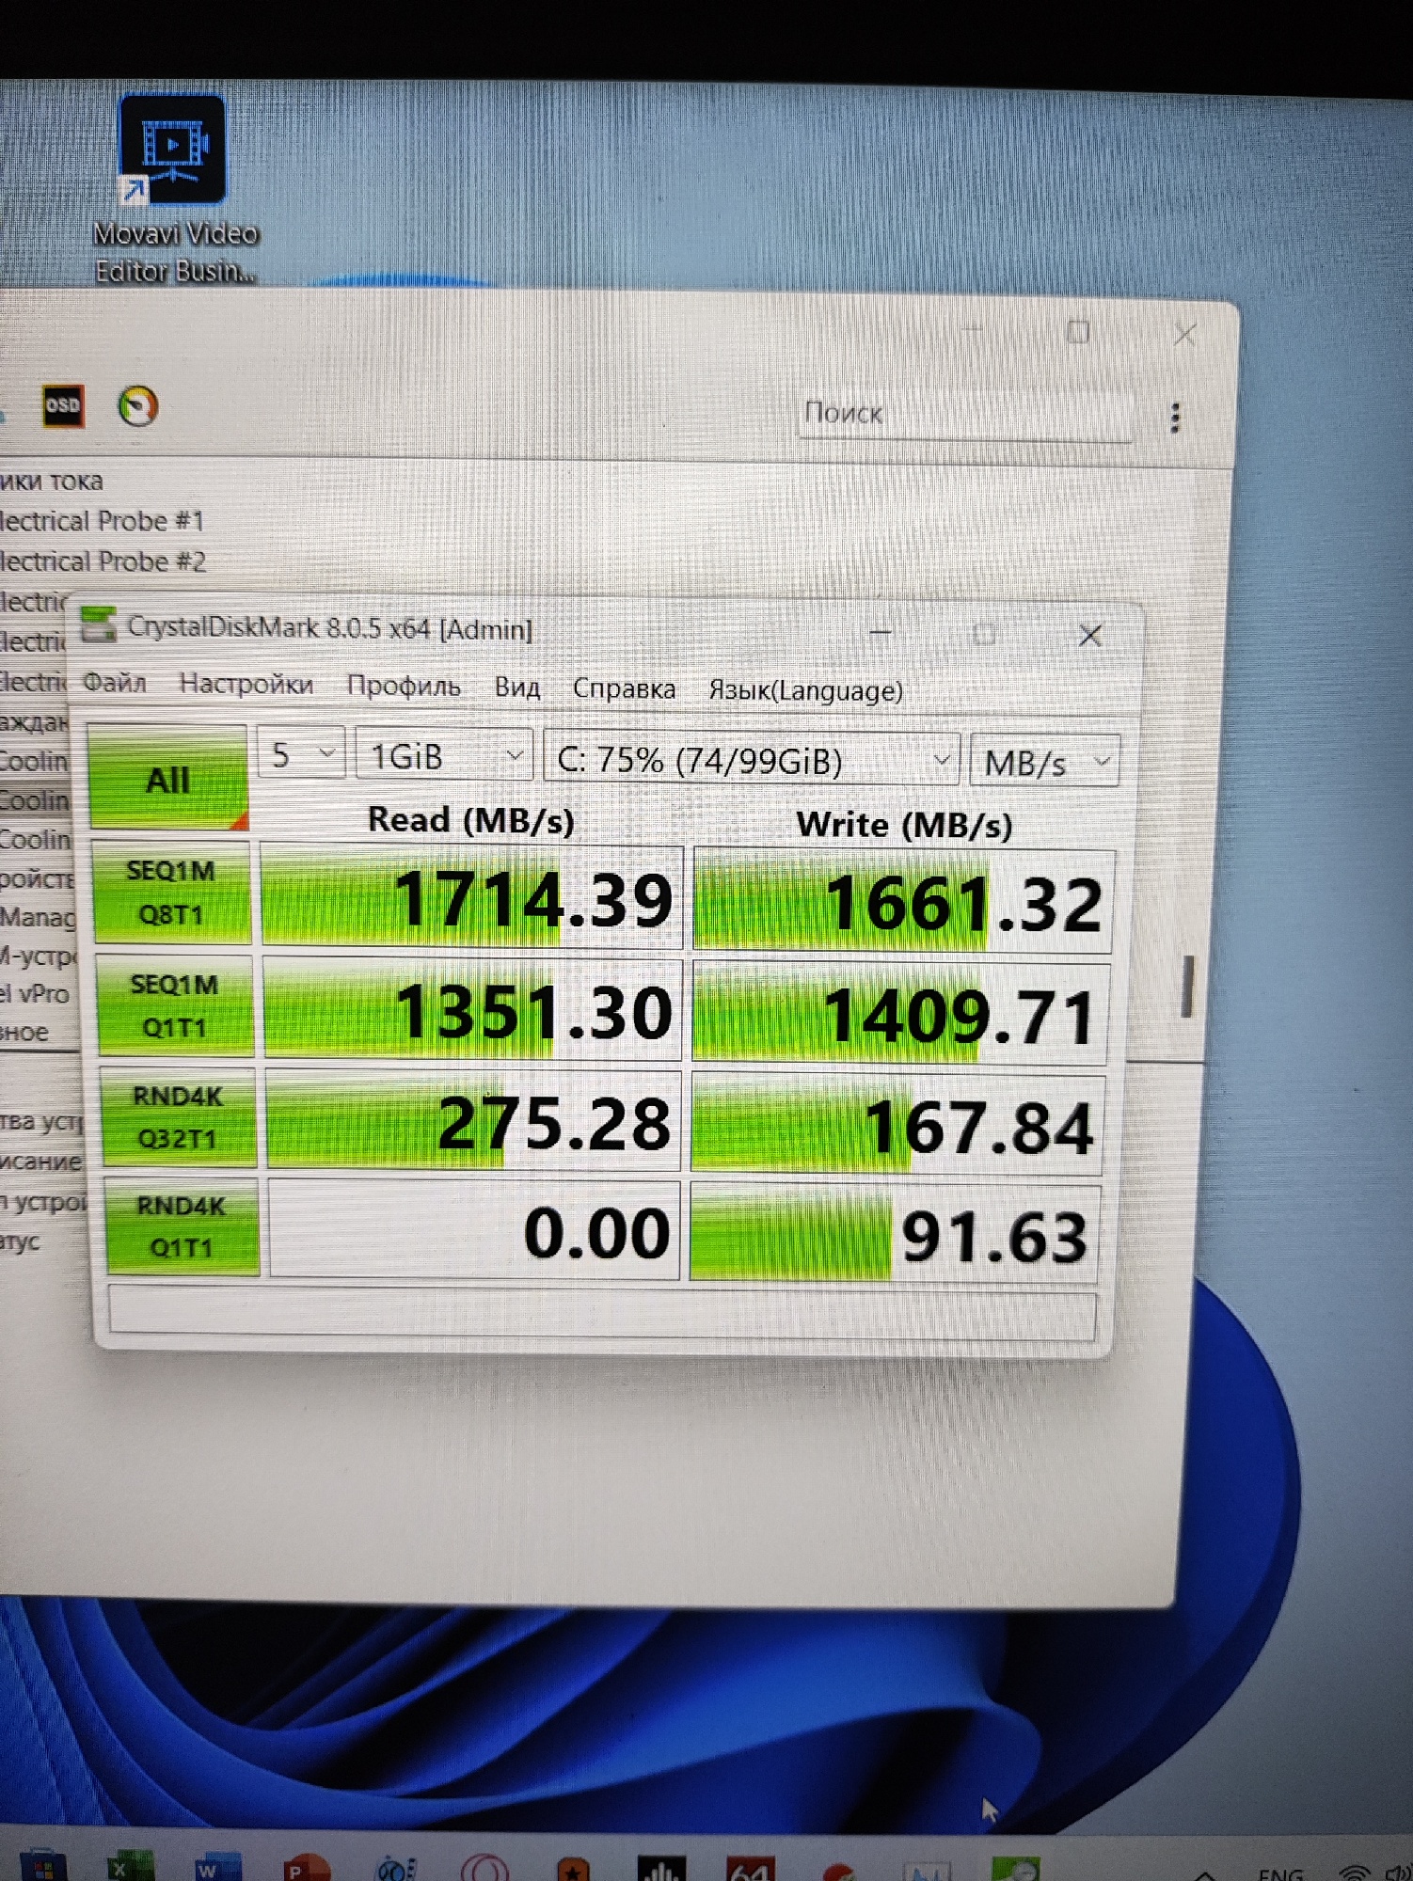The width and height of the screenshot is (1413, 1881).
Task: Click the Wi-Fi icon in the system tray
Action: 1353,1873
